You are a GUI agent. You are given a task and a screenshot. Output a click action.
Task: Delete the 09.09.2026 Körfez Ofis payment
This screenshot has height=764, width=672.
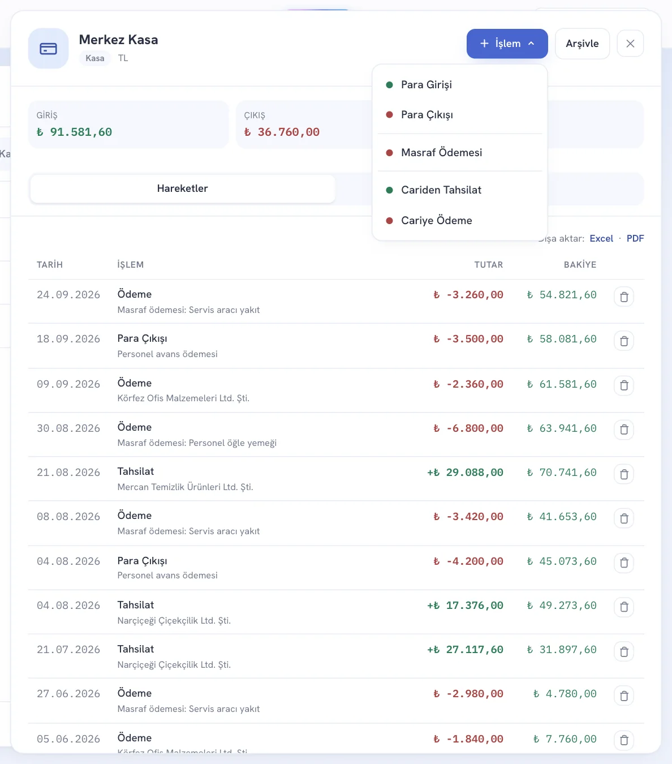(624, 385)
